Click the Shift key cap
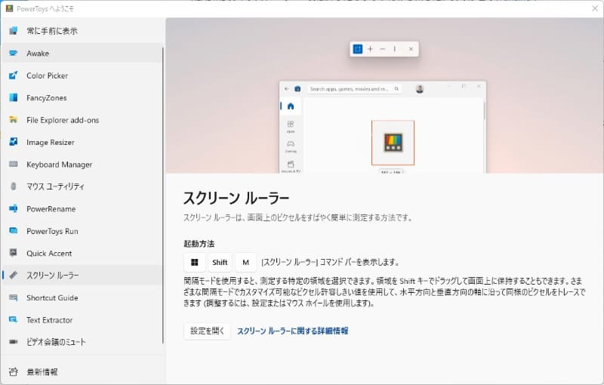 click(220, 262)
